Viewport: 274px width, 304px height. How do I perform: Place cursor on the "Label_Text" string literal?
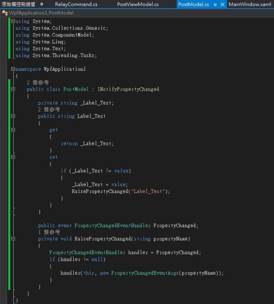[148, 191]
